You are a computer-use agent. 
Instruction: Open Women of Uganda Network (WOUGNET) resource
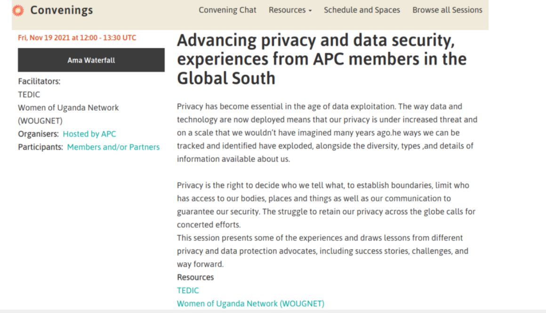(x=250, y=304)
